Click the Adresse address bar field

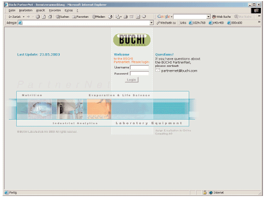coord(86,23)
